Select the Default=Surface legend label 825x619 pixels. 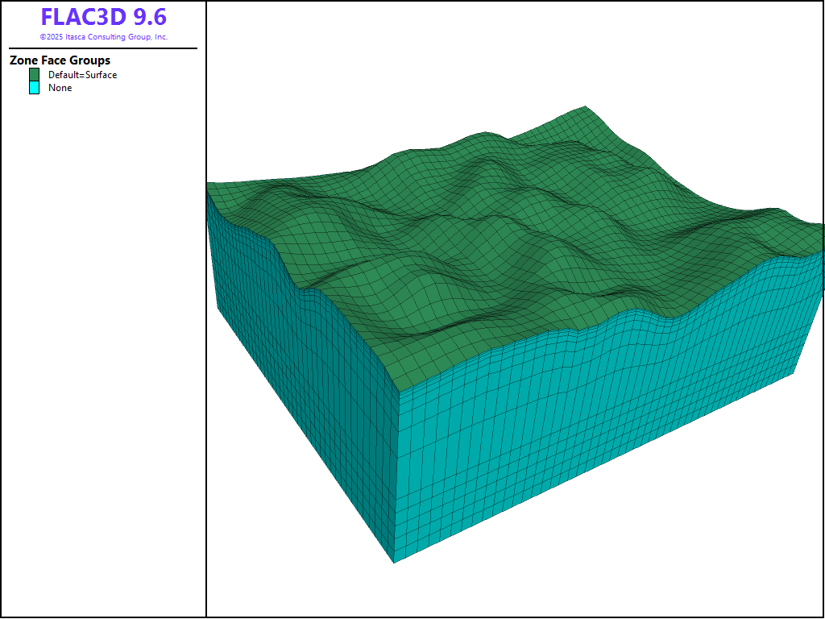pos(82,75)
